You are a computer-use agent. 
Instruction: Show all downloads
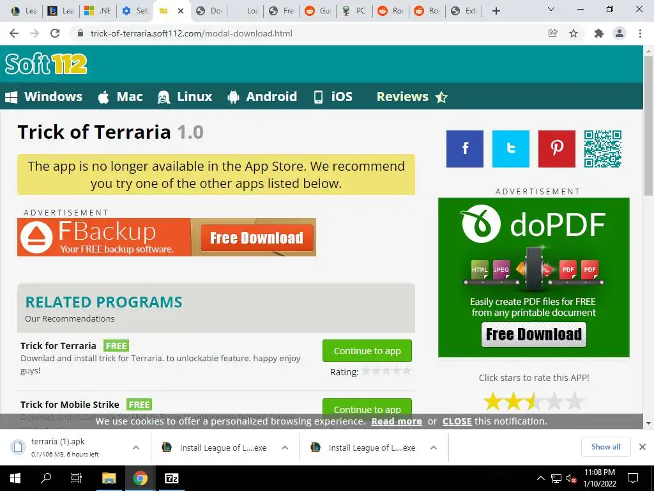point(605,447)
